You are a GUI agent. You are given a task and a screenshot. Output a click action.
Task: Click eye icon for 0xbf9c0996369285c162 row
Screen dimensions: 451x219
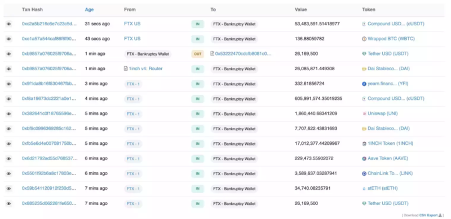point(8,129)
